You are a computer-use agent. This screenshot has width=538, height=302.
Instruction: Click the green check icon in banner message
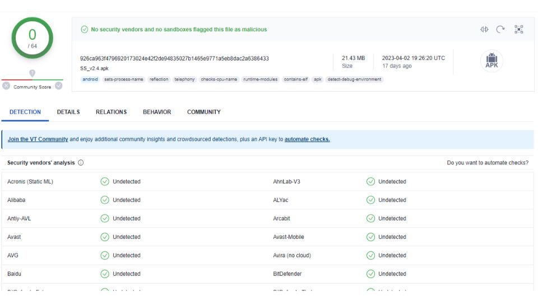[x=85, y=30]
